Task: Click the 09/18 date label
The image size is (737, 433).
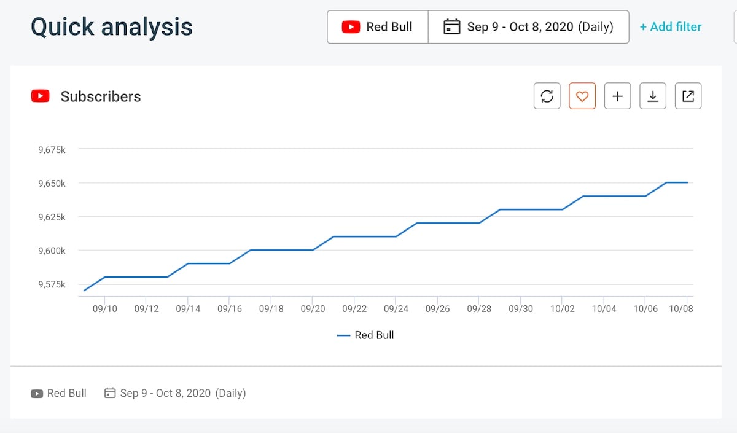Action: tap(271, 309)
